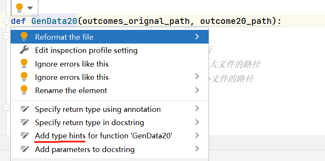Click pencil icon beside Specify return type in docstring
Image resolution: width=325 pixels, height=161 pixels.
24,122
